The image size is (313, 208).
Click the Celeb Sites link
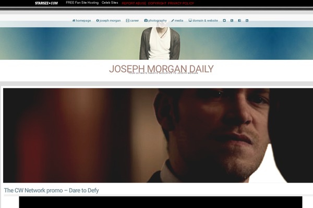tap(110, 3)
